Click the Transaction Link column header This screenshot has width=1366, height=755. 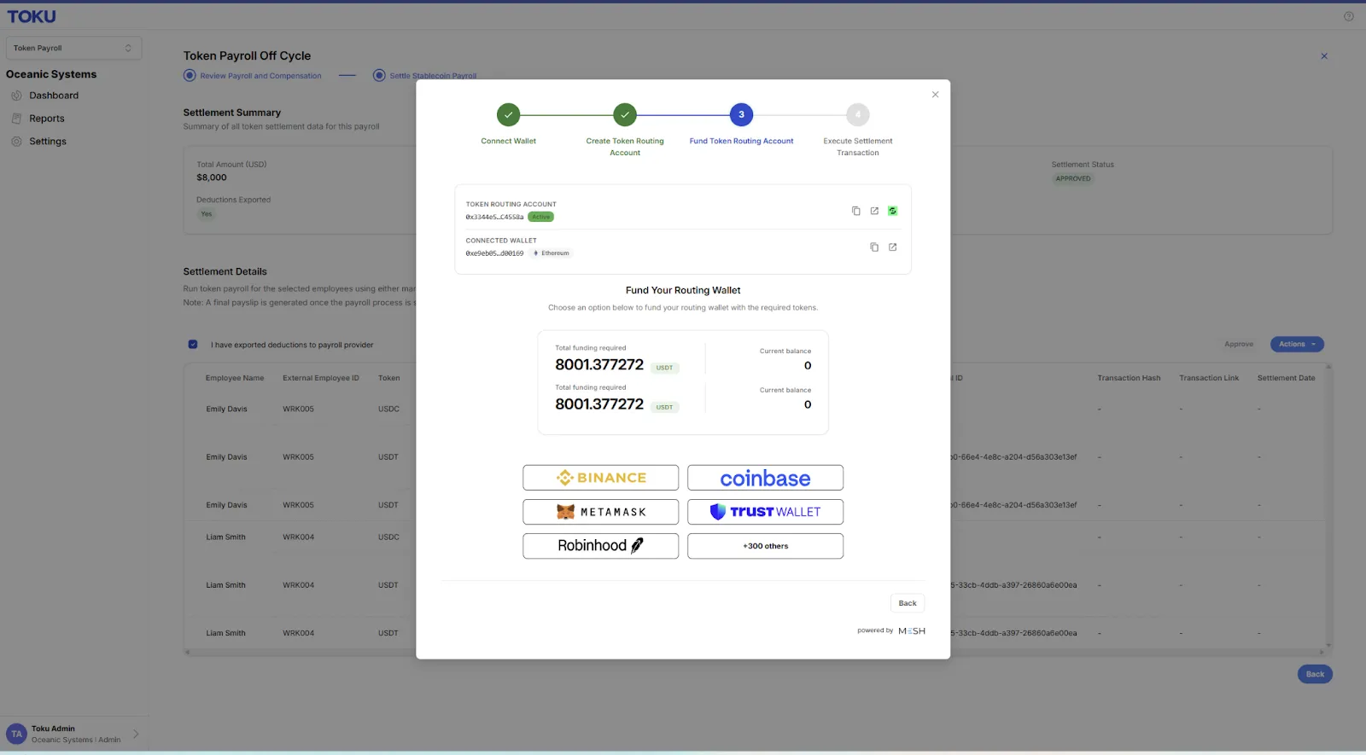[1209, 378]
